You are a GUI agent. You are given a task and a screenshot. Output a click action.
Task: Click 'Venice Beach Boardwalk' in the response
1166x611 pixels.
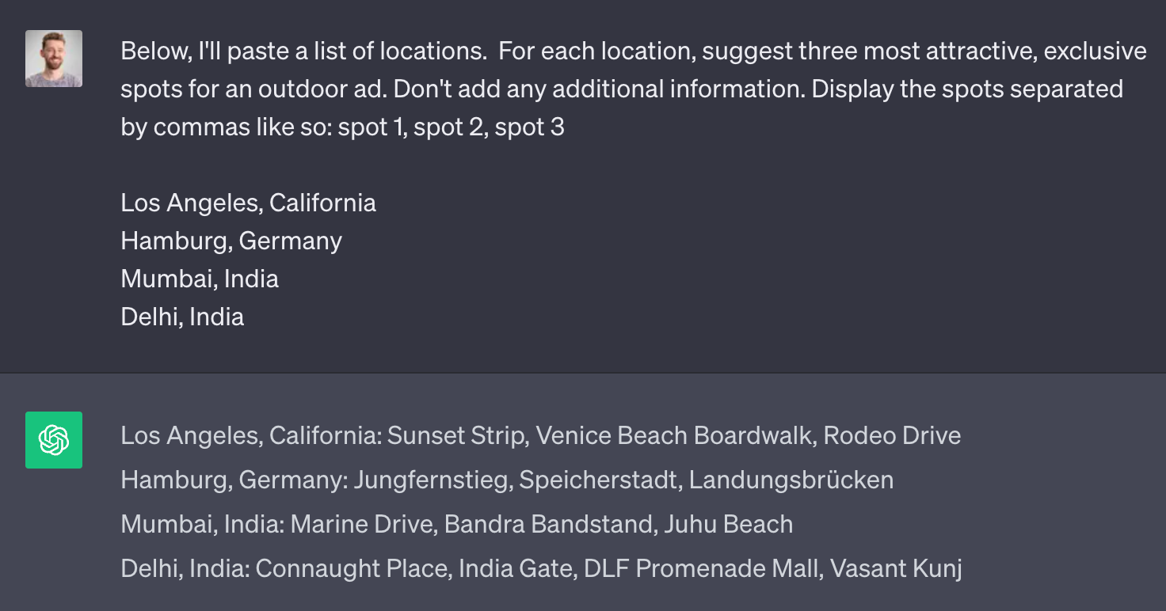tap(676, 436)
